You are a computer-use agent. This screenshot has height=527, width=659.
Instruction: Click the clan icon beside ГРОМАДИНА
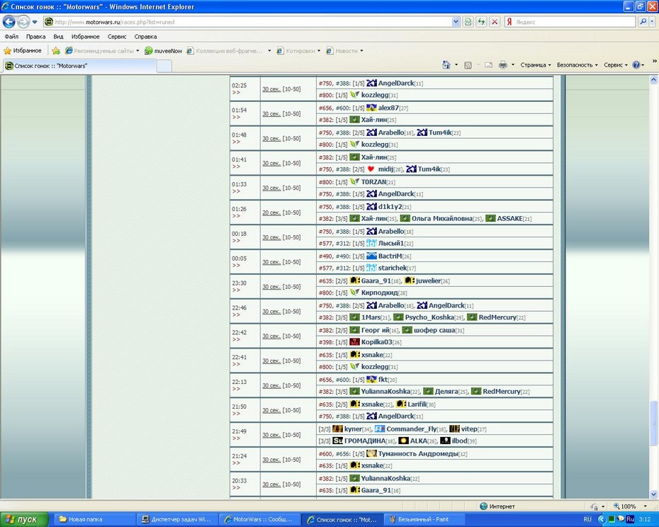[x=337, y=441]
